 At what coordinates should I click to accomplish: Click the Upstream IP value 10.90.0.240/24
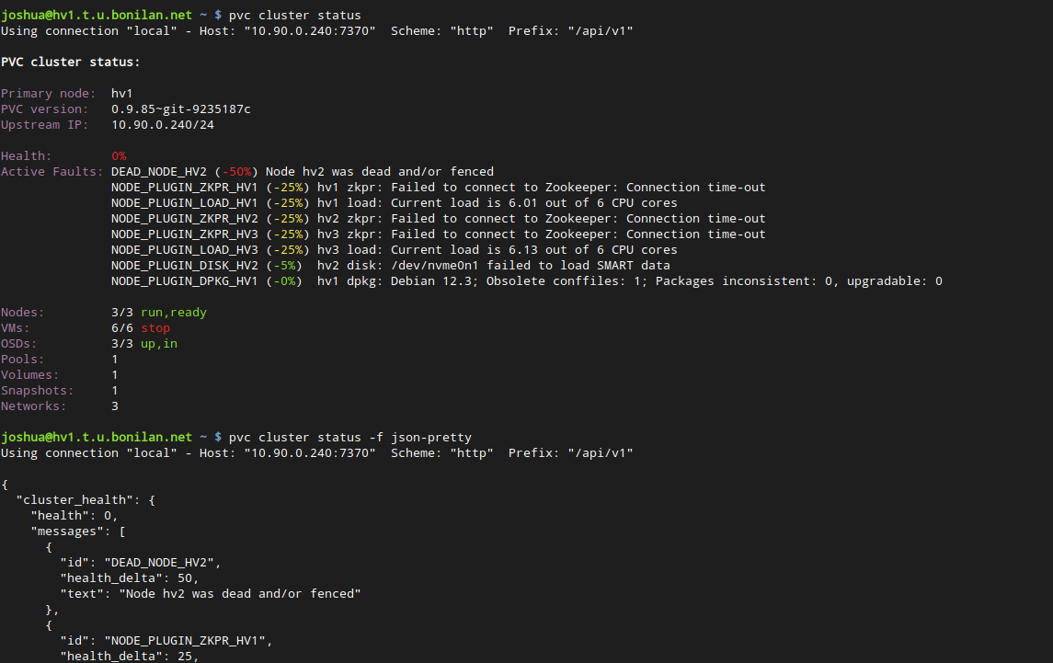[162, 125]
